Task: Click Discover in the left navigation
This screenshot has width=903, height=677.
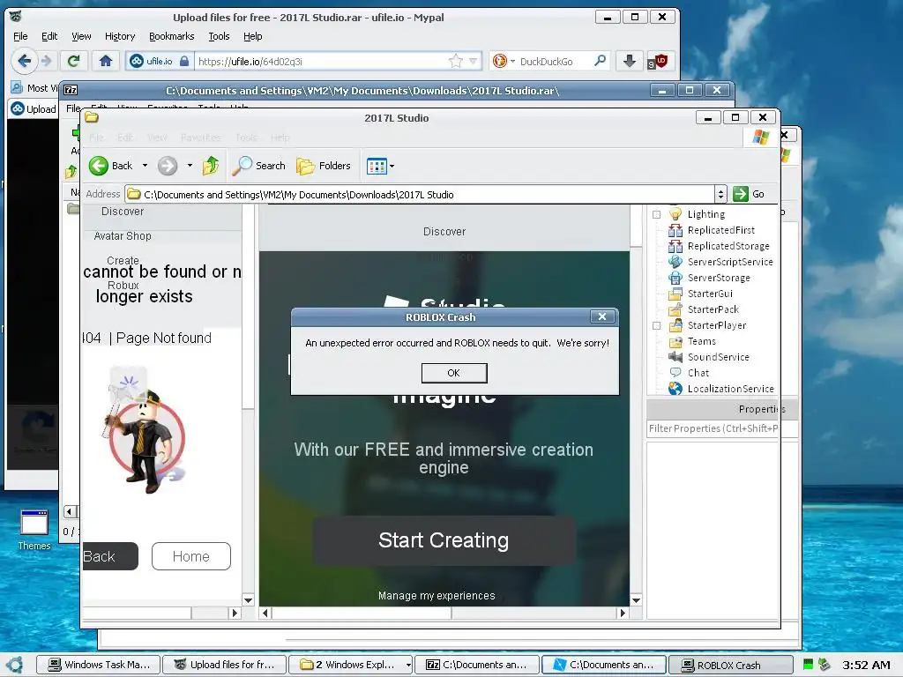Action: point(123,212)
